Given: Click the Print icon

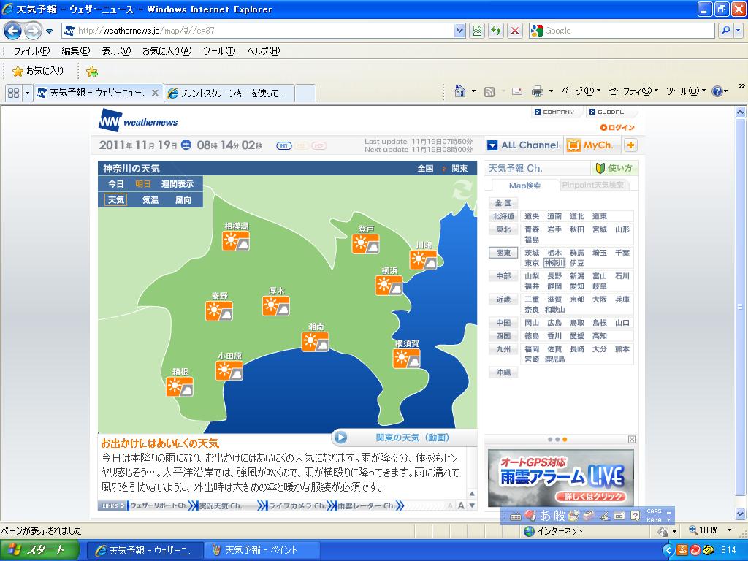Looking at the screenshot, I should pyautogui.click(x=538, y=91).
